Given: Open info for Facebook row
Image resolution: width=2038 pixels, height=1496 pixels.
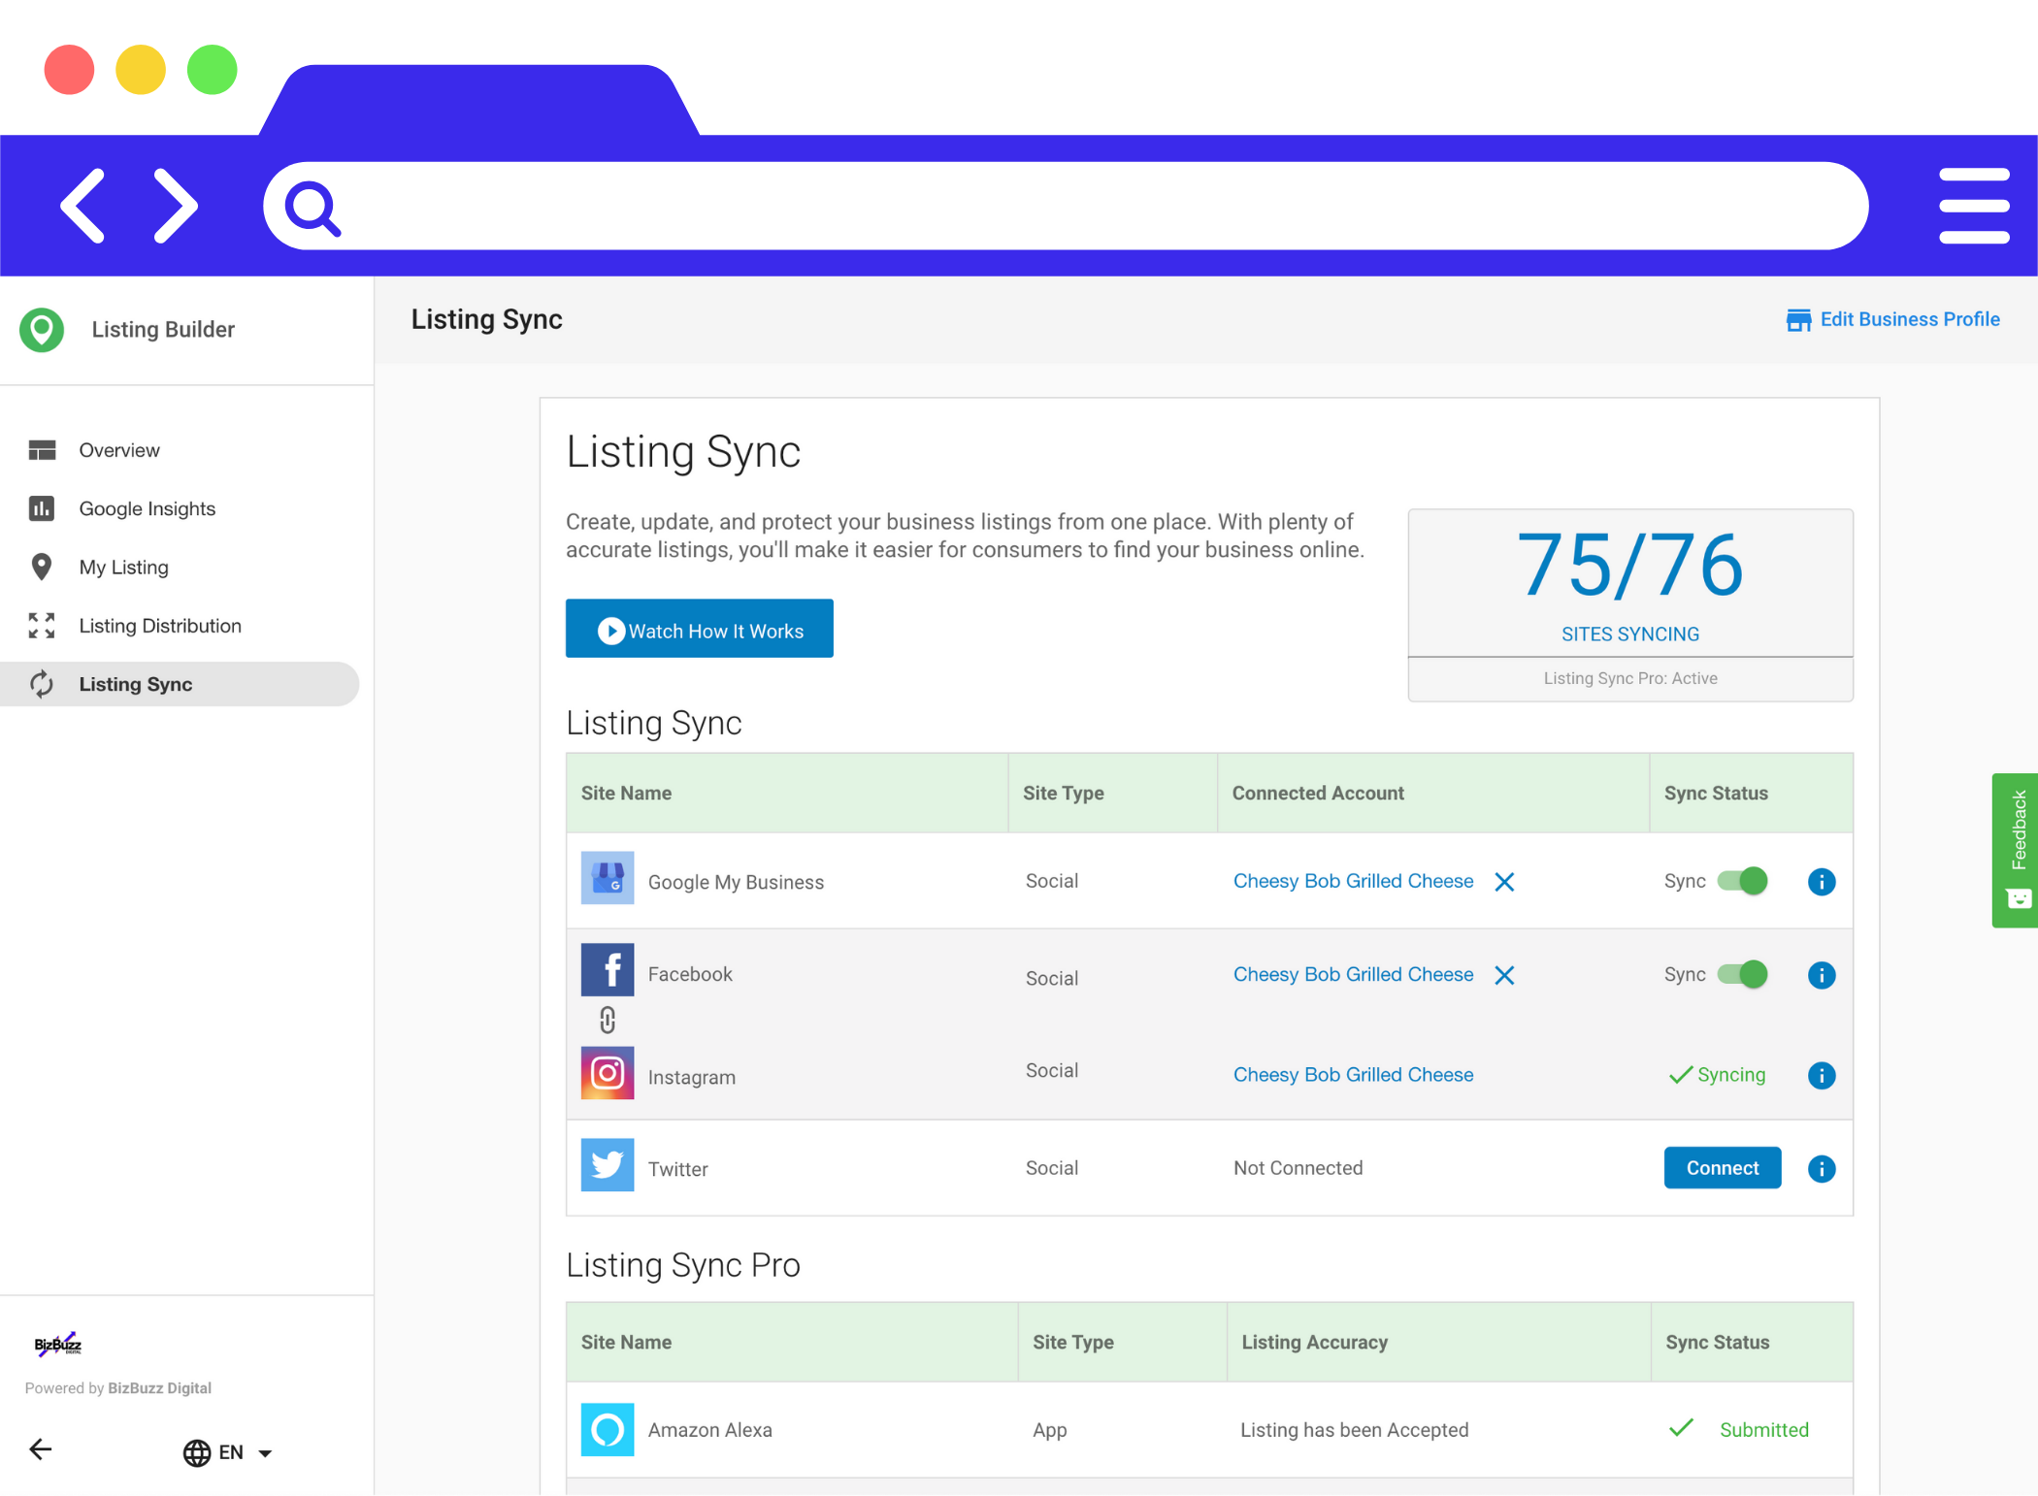Looking at the screenshot, I should coord(1822,975).
